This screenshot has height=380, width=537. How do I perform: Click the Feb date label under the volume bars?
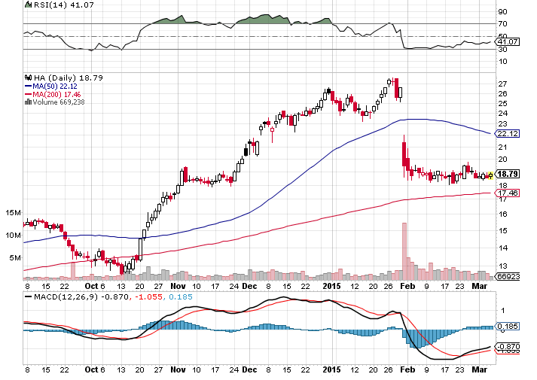pyautogui.click(x=407, y=286)
